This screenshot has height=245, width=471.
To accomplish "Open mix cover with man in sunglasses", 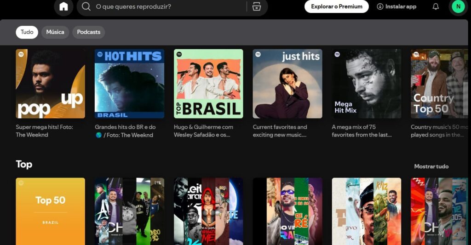I will 287,211.
